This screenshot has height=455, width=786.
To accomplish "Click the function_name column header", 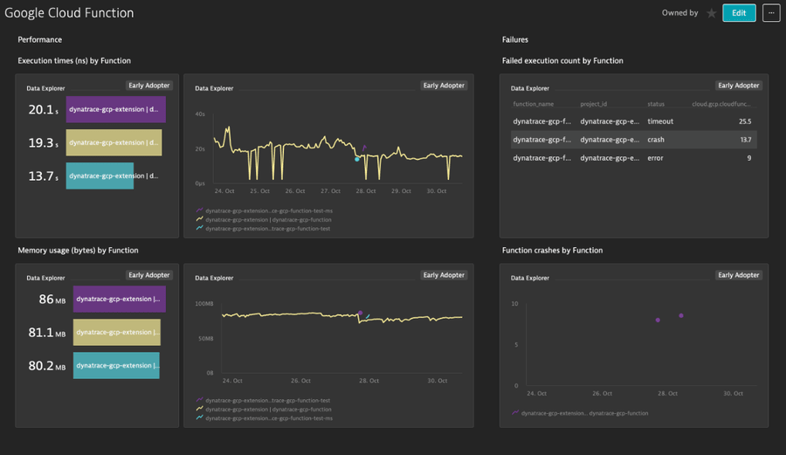I will tap(534, 104).
